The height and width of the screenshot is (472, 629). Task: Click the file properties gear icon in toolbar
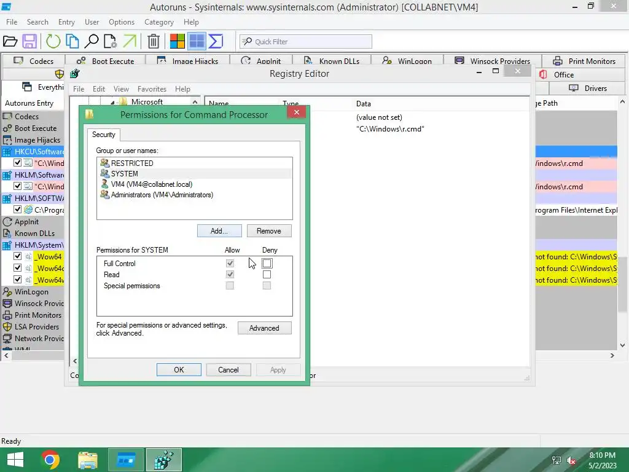coord(110,41)
